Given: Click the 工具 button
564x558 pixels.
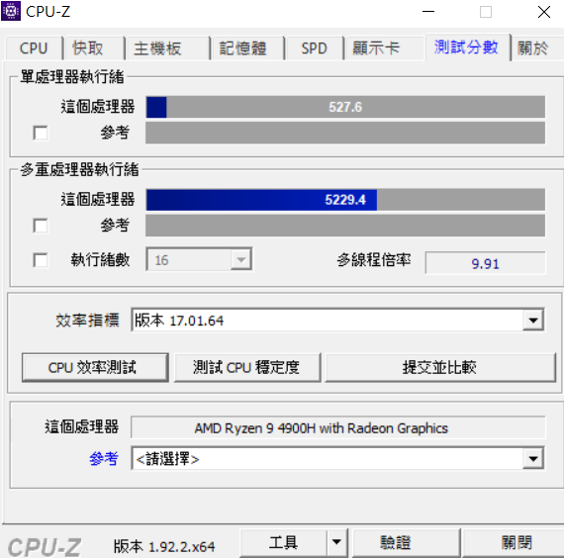Looking at the screenshot, I should (283, 542).
